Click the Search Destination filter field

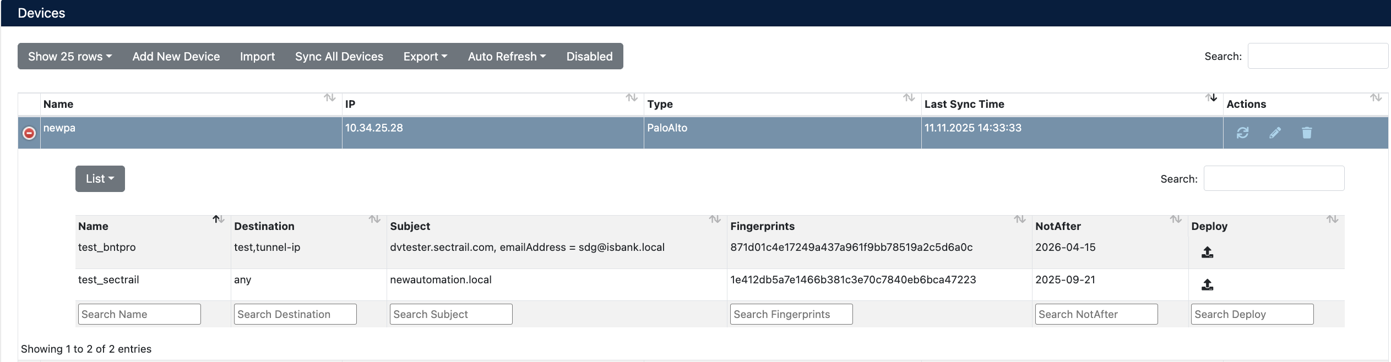tap(295, 314)
